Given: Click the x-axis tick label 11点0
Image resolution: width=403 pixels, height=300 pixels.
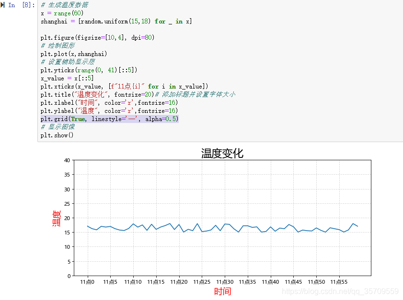Looking at the screenshot, I should (x=87, y=282).
